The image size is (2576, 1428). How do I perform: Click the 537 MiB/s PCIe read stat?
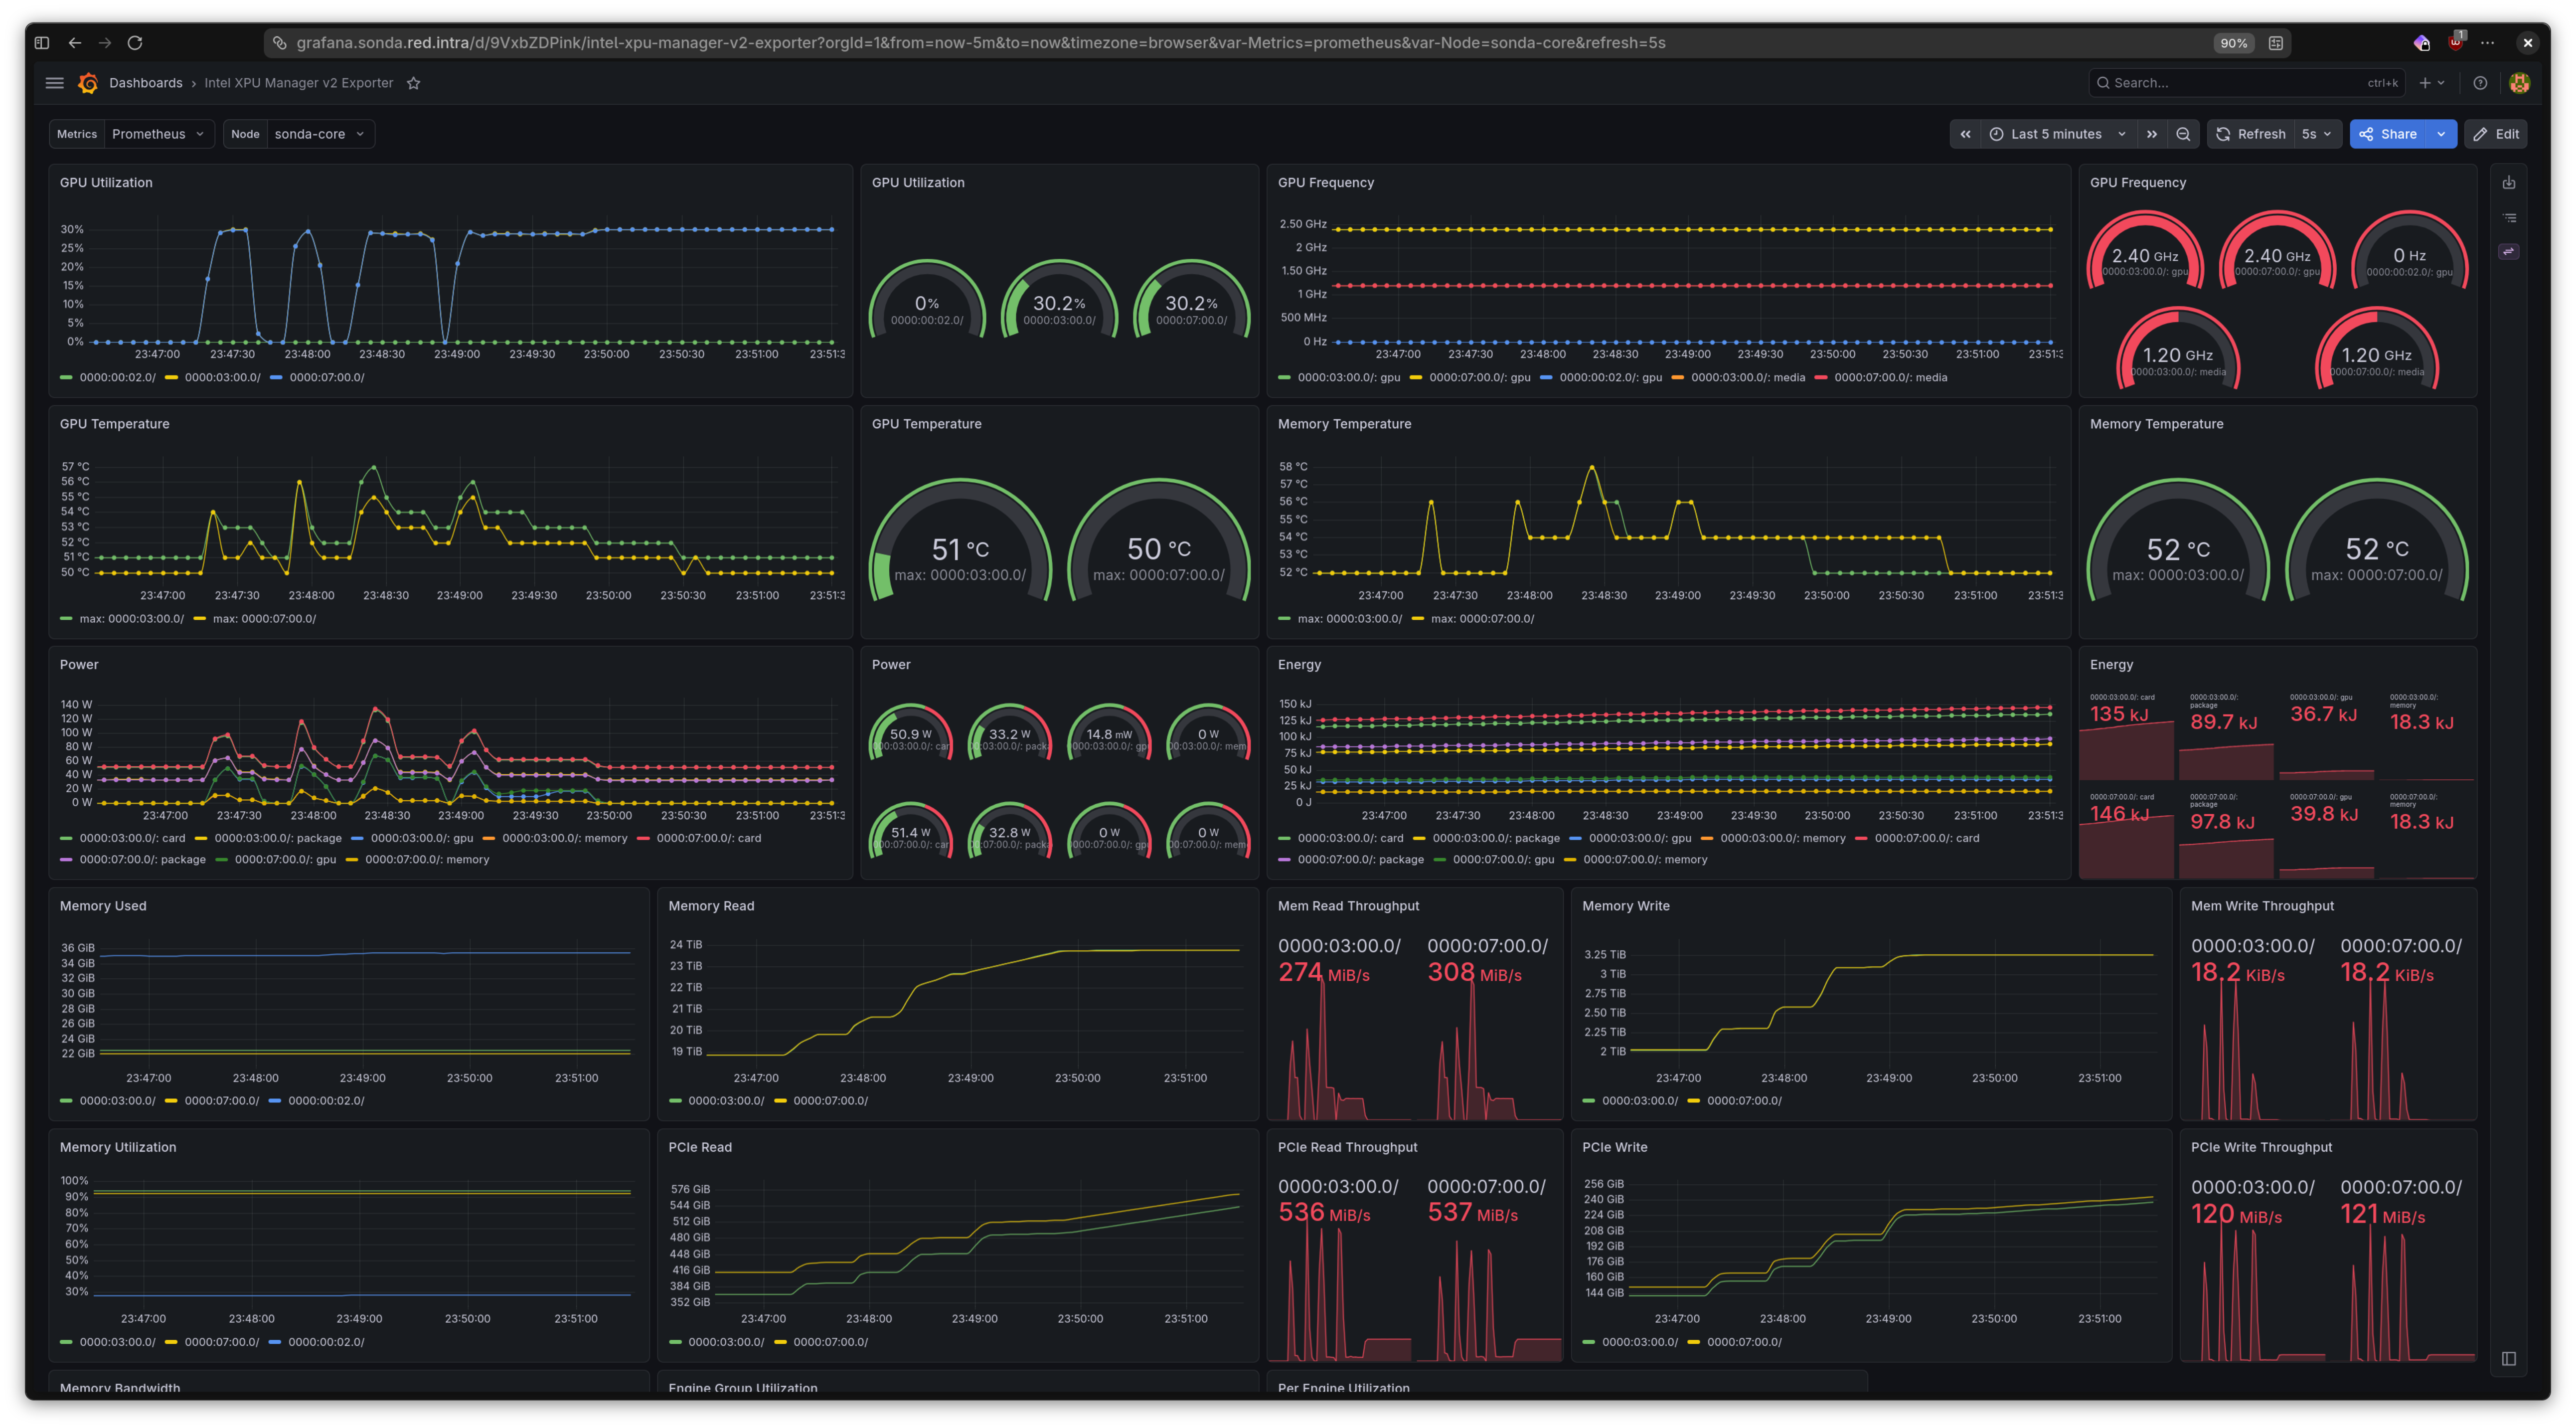[1472, 1212]
